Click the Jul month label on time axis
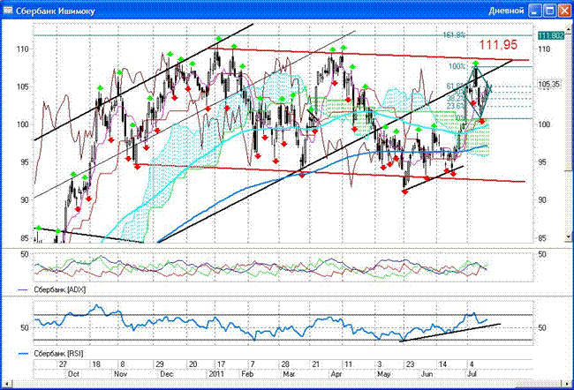Screen dimensions: 574x390 pyautogui.click(x=472, y=374)
